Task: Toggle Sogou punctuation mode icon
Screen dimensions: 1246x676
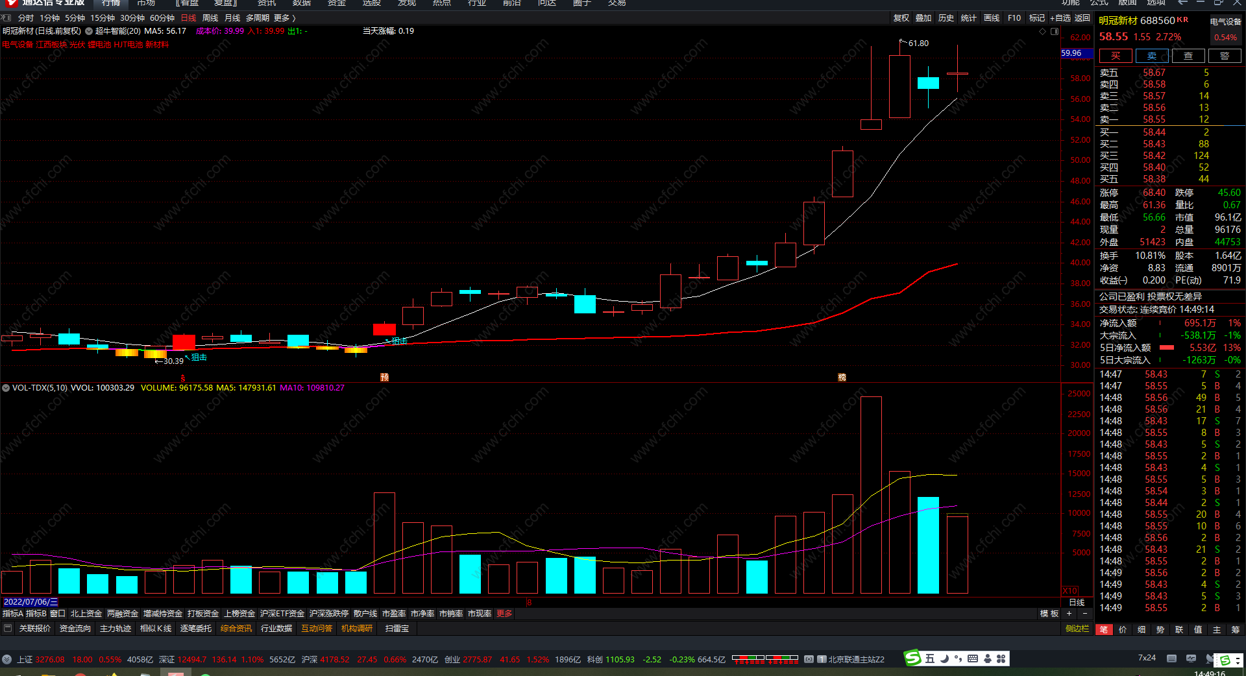Action: 958,658
